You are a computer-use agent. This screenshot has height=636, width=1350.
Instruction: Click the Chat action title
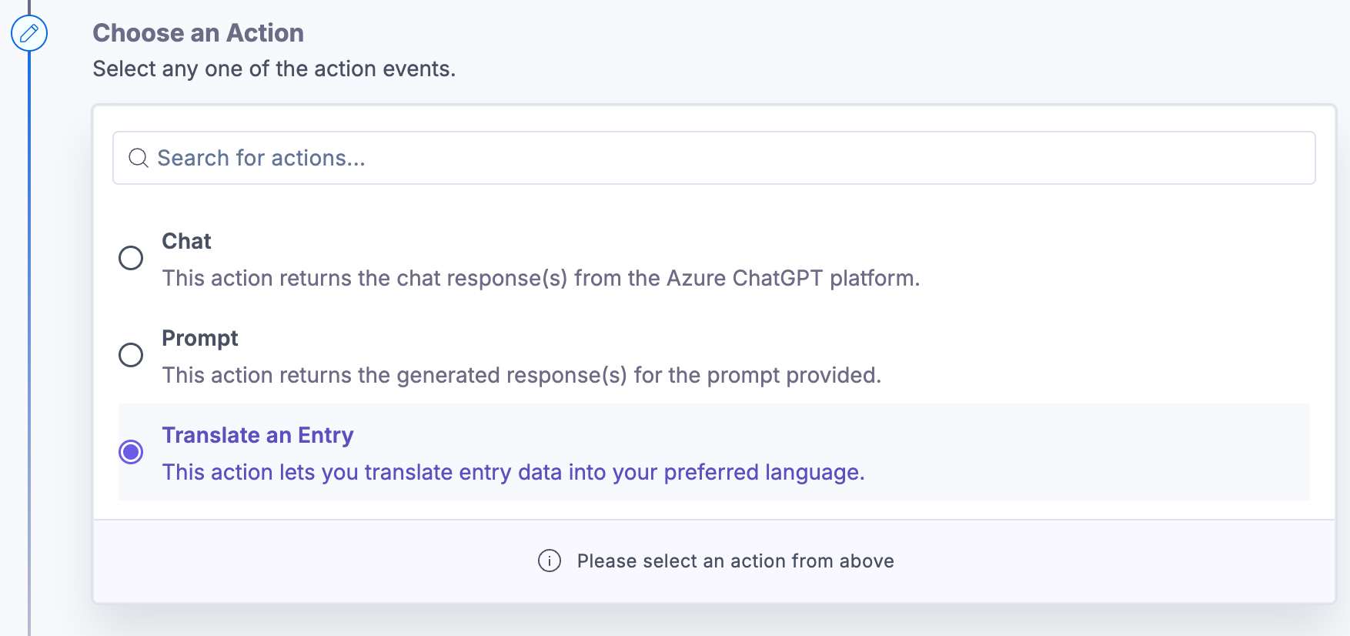coord(186,241)
